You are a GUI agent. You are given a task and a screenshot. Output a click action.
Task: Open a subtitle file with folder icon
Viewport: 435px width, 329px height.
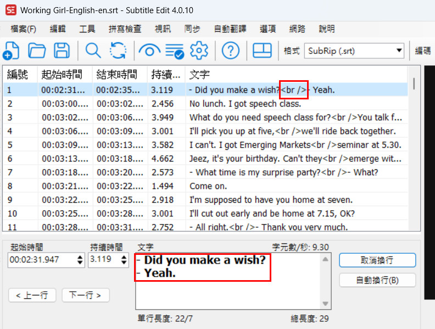[x=37, y=51]
